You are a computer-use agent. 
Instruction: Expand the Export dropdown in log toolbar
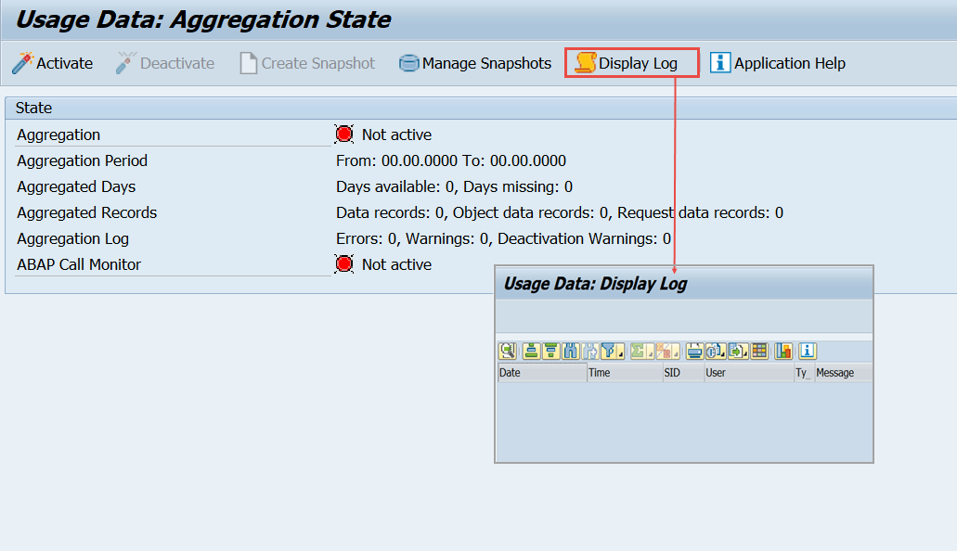pyautogui.click(x=738, y=351)
